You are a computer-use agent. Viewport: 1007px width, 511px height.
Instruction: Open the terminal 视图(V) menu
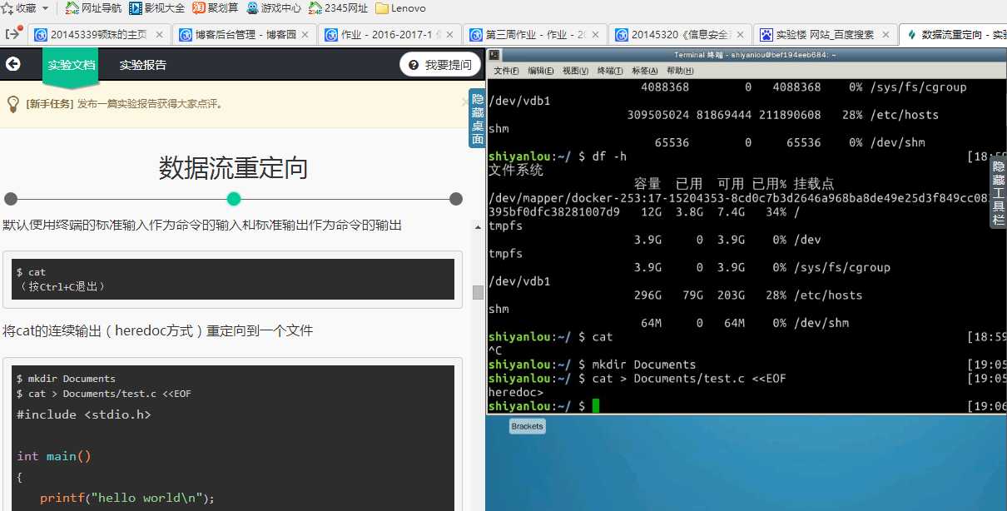point(576,71)
